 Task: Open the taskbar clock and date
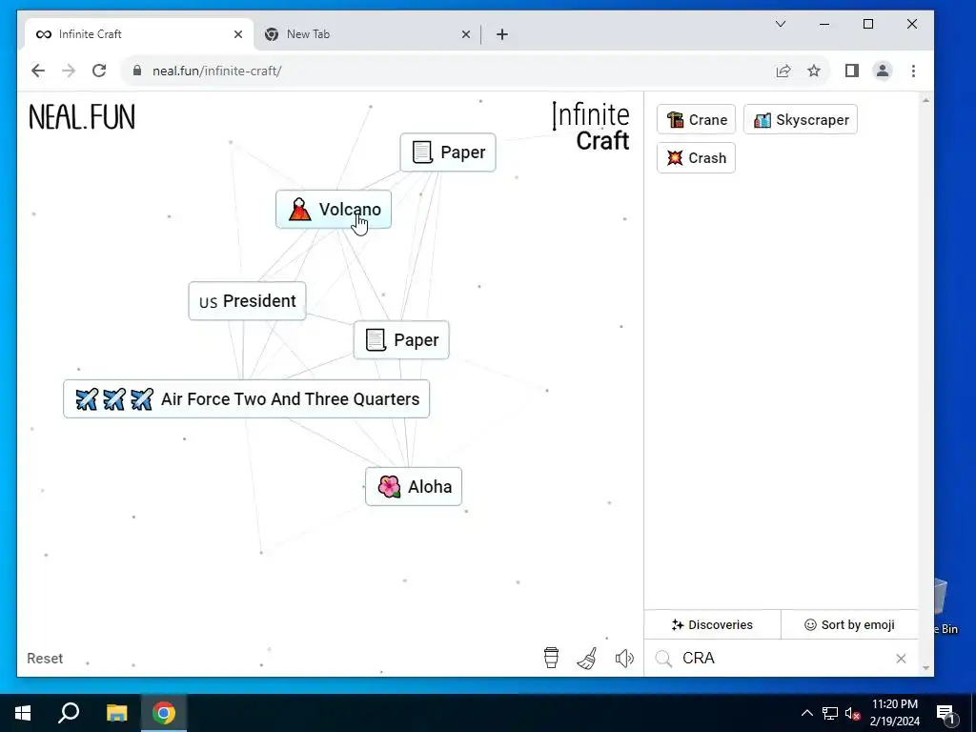(x=895, y=713)
